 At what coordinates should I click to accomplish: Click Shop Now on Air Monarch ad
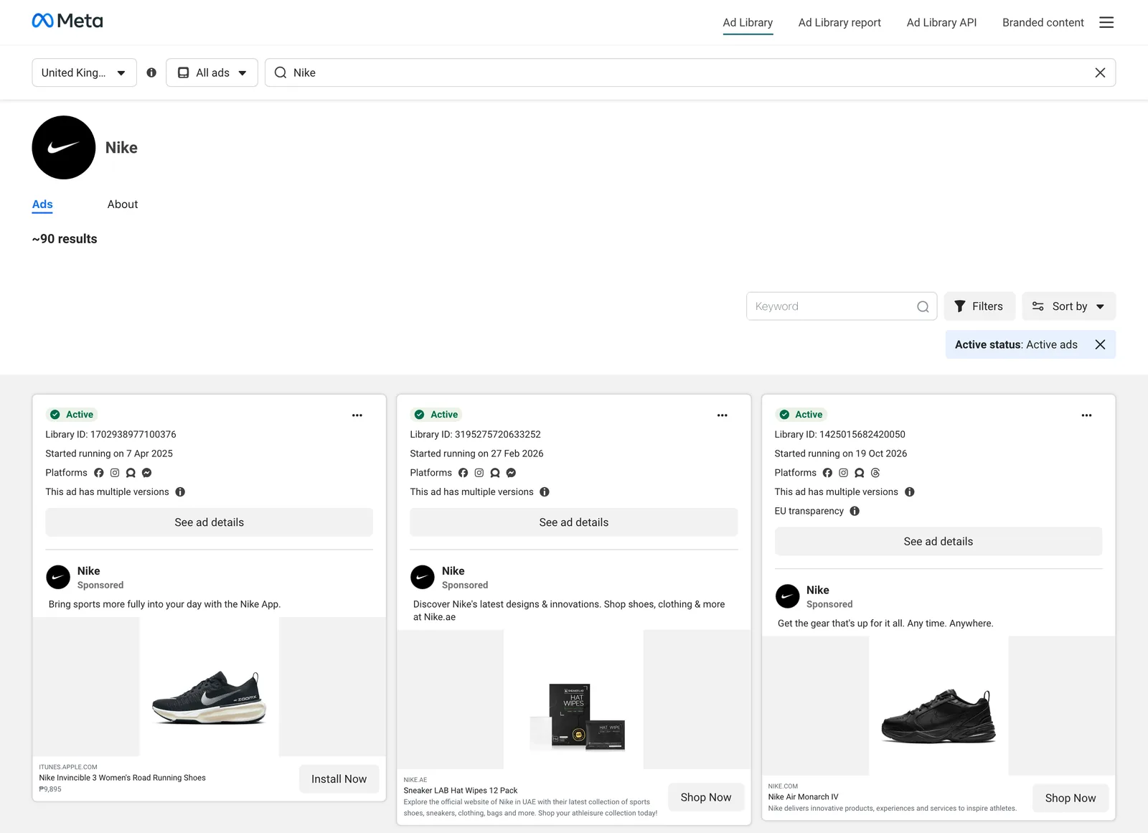click(1070, 799)
